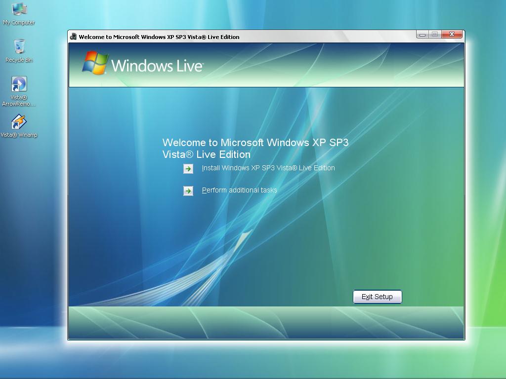Click the Recycle Bin label text
Viewport: 506px width, 379px height.
point(19,60)
